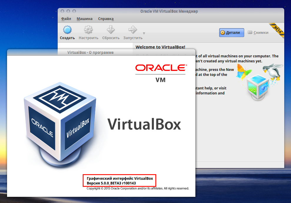The width and height of the screenshot is (291, 203).
Task: Click the Запустить arrow toolbar icon
Action: (133, 30)
